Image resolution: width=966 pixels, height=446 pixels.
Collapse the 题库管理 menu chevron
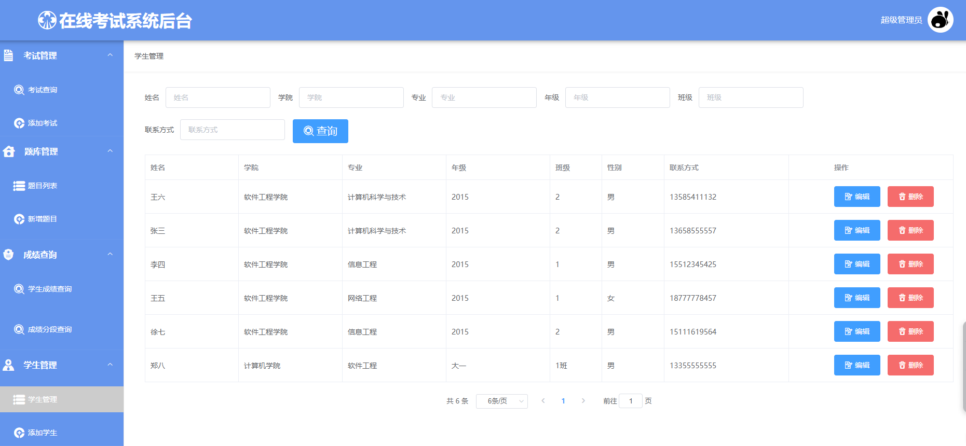pos(110,151)
